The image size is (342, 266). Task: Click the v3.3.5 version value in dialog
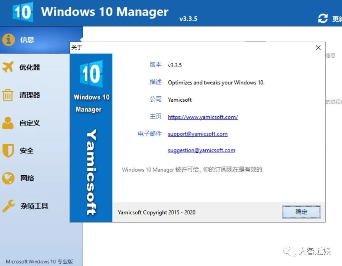coord(175,65)
